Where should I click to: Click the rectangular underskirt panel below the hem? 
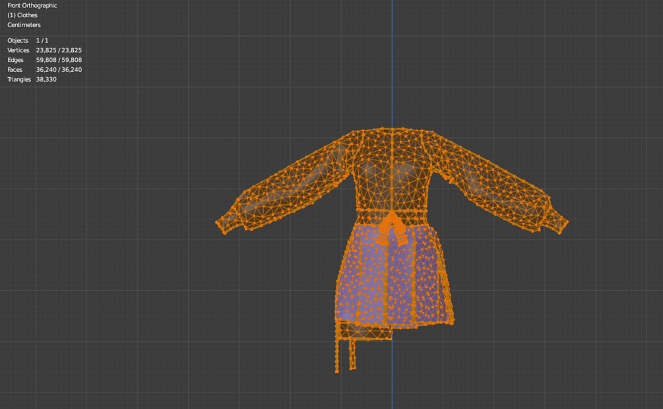point(366,331)
